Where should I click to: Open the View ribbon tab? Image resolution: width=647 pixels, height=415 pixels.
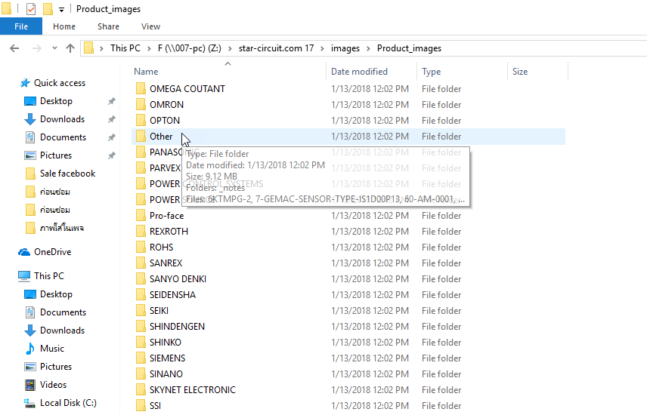(x=150, y=26)
